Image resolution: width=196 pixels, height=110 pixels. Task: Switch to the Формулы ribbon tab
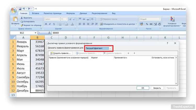pyautogui.click(x=71, y=13)
